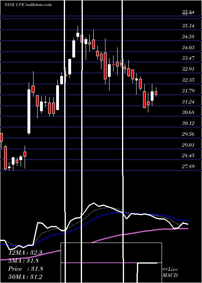Image resolution: width=202 pixels, height=283 pixels.
Task: Click the 28.45 price axis label
Action: 188,155
